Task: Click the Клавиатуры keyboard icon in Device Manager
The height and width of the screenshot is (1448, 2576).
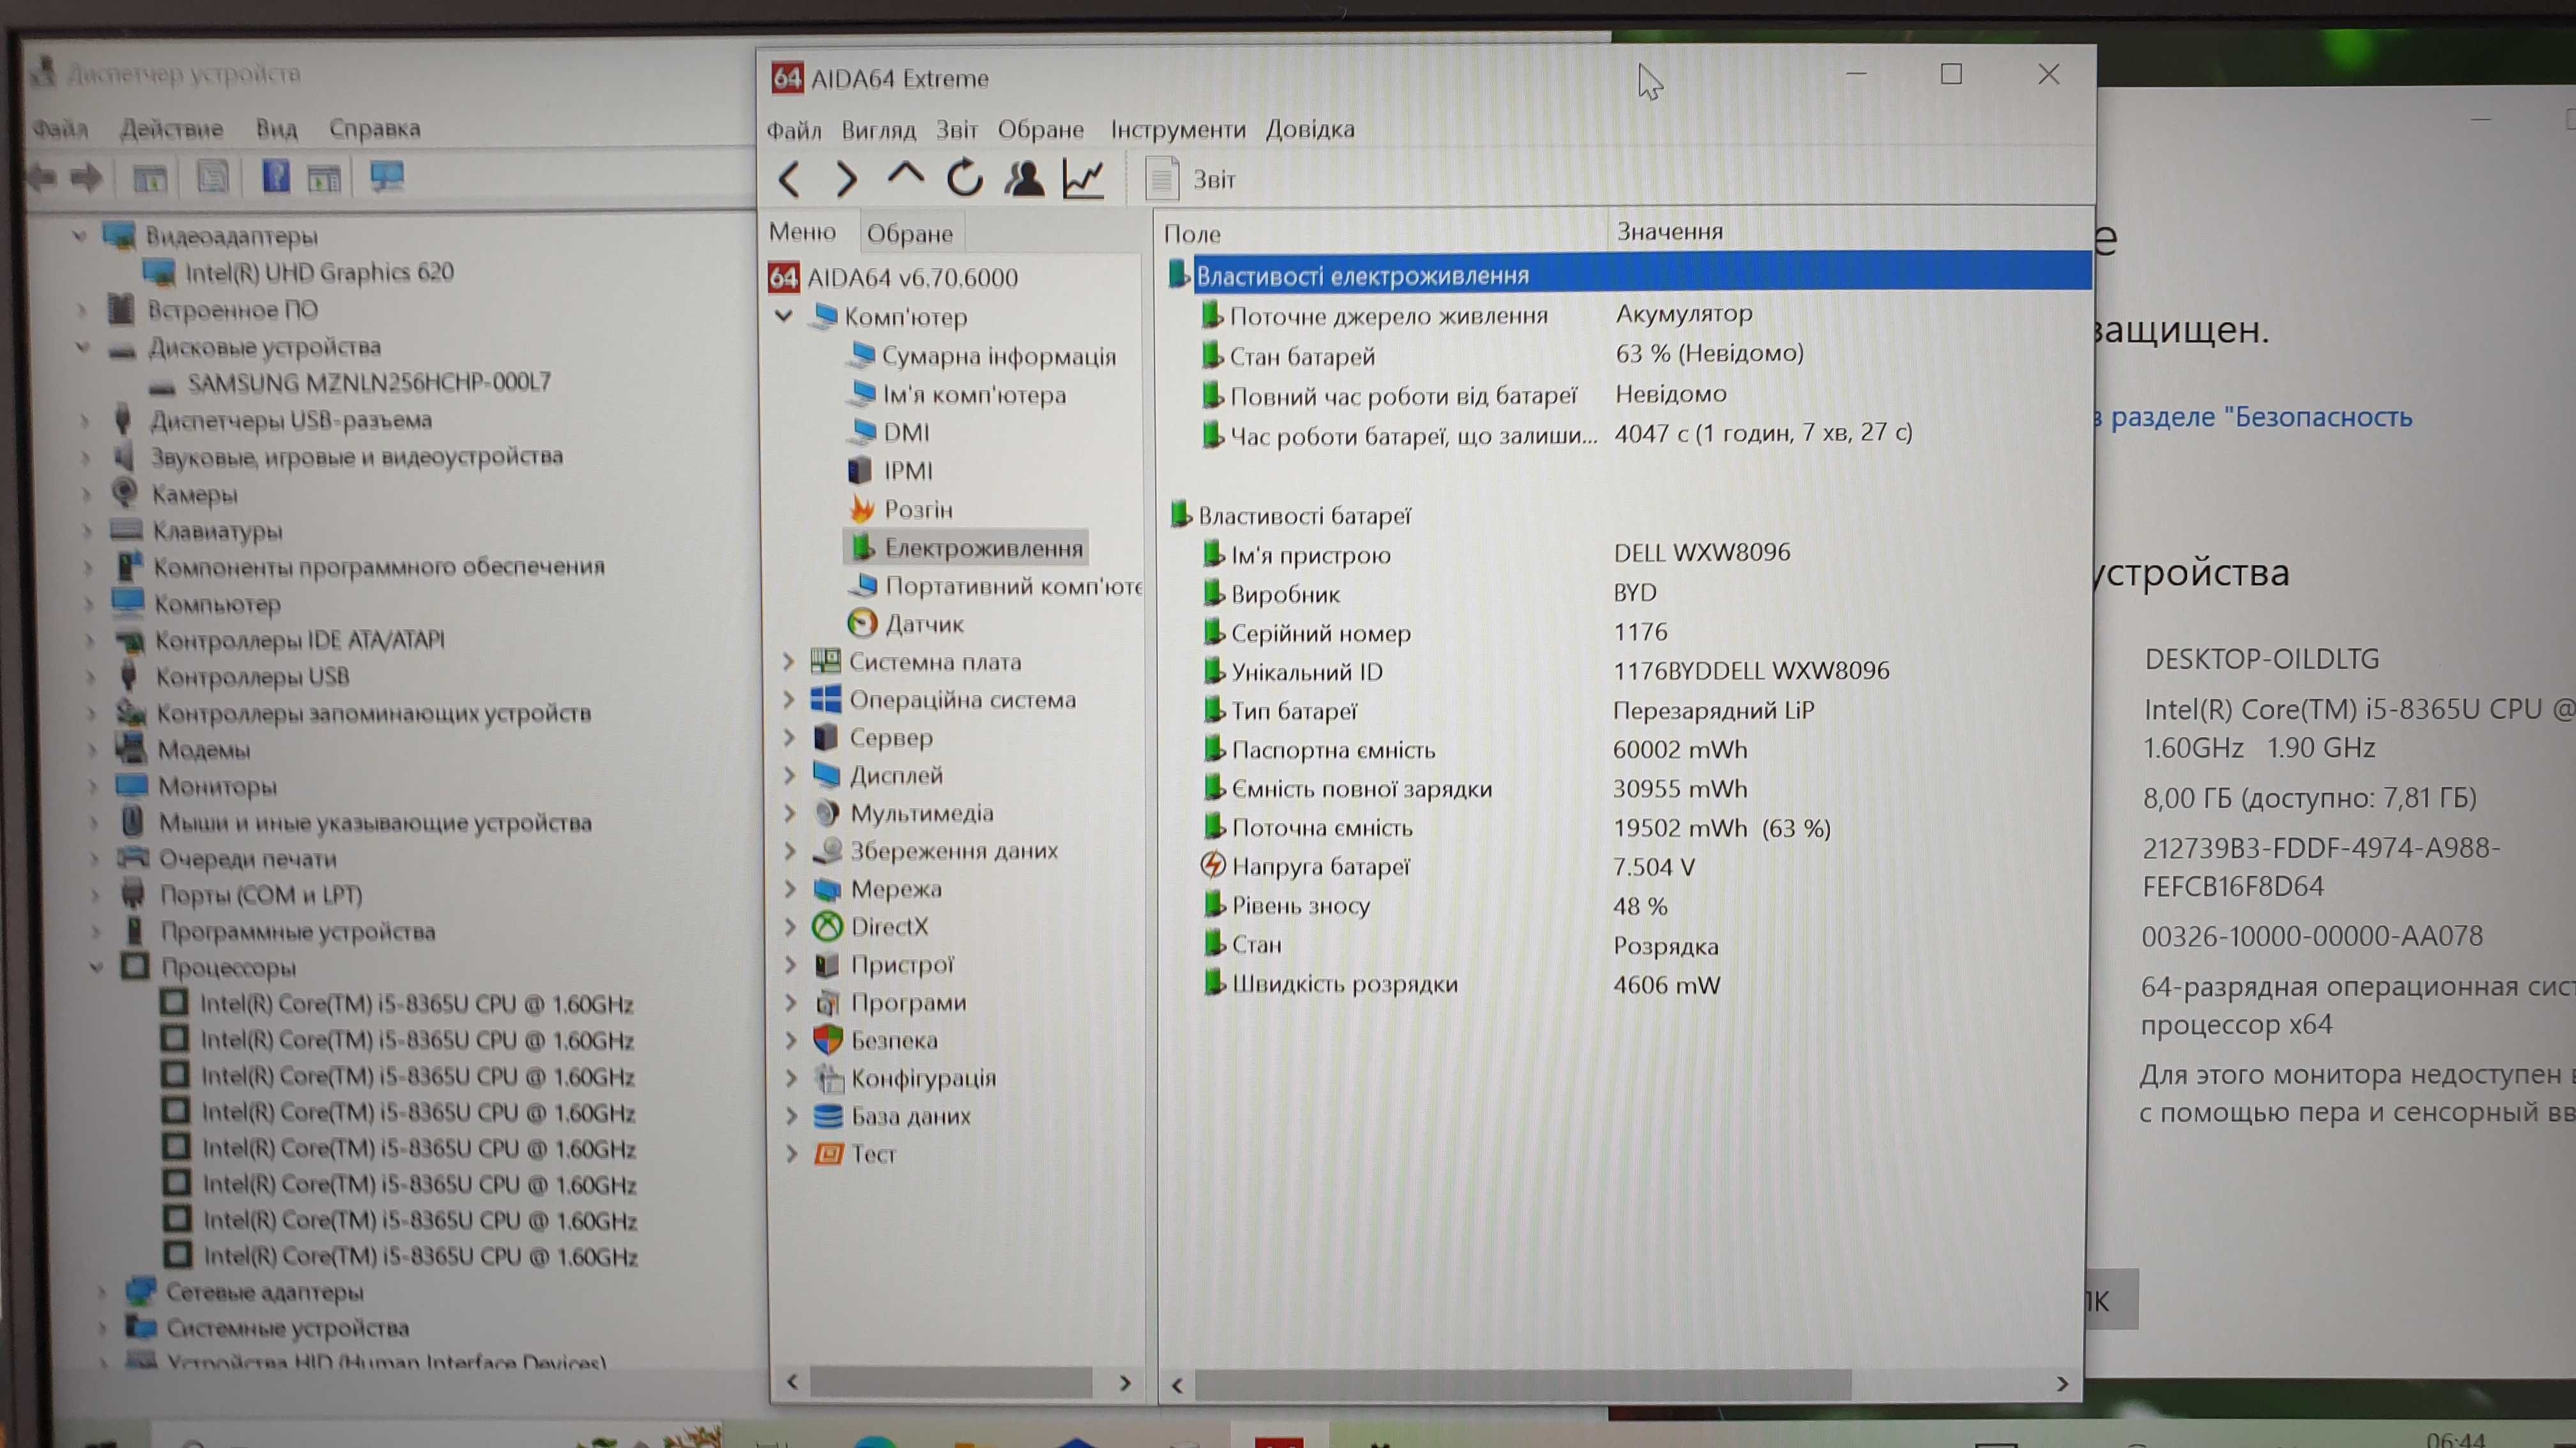Action: (126, 530)
